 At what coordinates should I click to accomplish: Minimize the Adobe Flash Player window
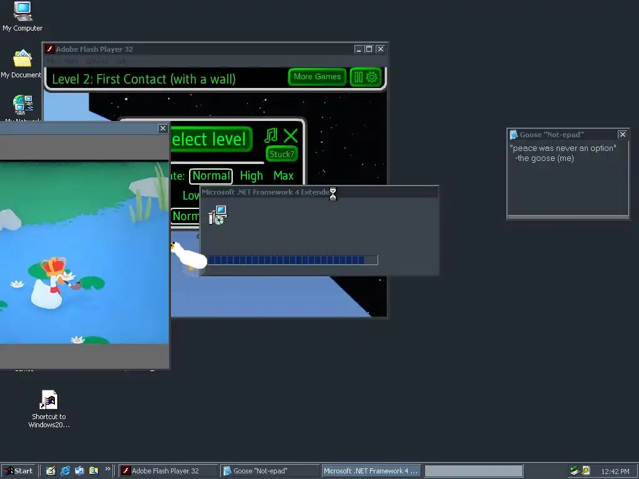(359, 49)
